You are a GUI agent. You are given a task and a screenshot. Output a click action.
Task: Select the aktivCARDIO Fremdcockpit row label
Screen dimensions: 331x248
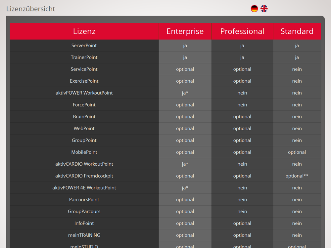(84, 176)
